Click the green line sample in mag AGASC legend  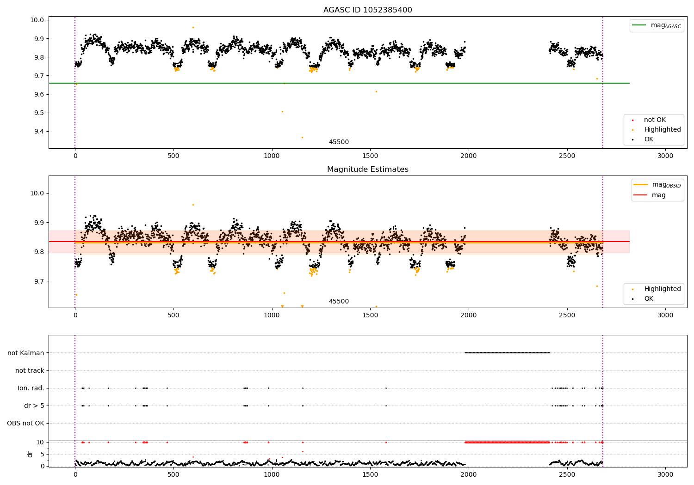639,25
